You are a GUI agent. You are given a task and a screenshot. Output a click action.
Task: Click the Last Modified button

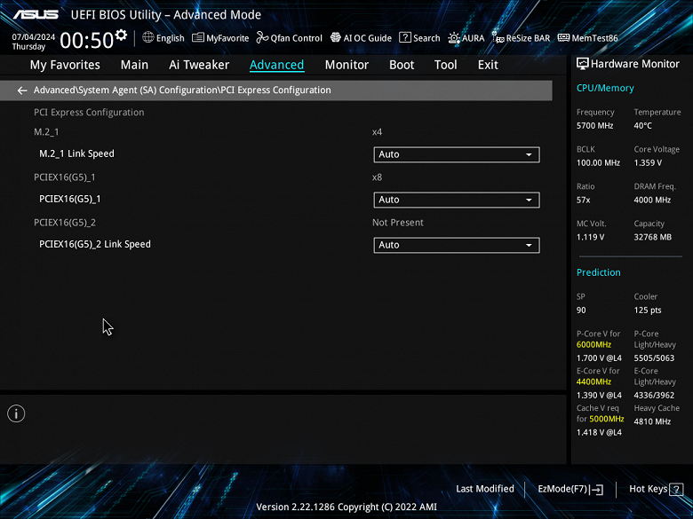pos(485,489)
